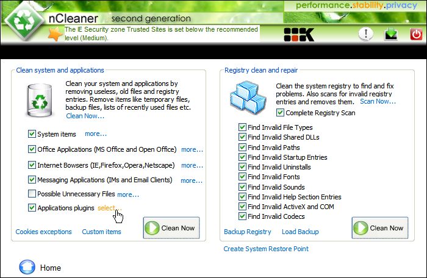Open more link for Possible Unnecessary Files

[128, 194]
